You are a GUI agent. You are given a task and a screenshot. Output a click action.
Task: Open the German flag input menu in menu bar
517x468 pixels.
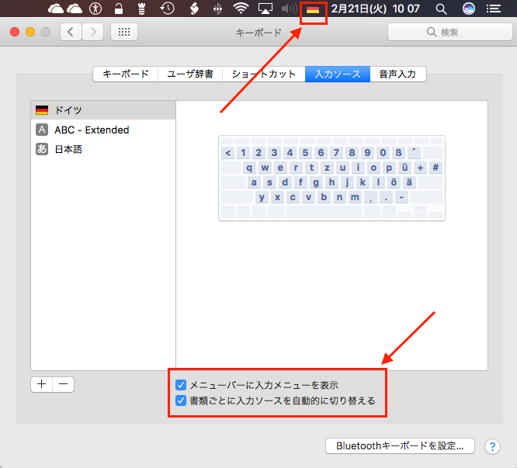pos(313,9)
